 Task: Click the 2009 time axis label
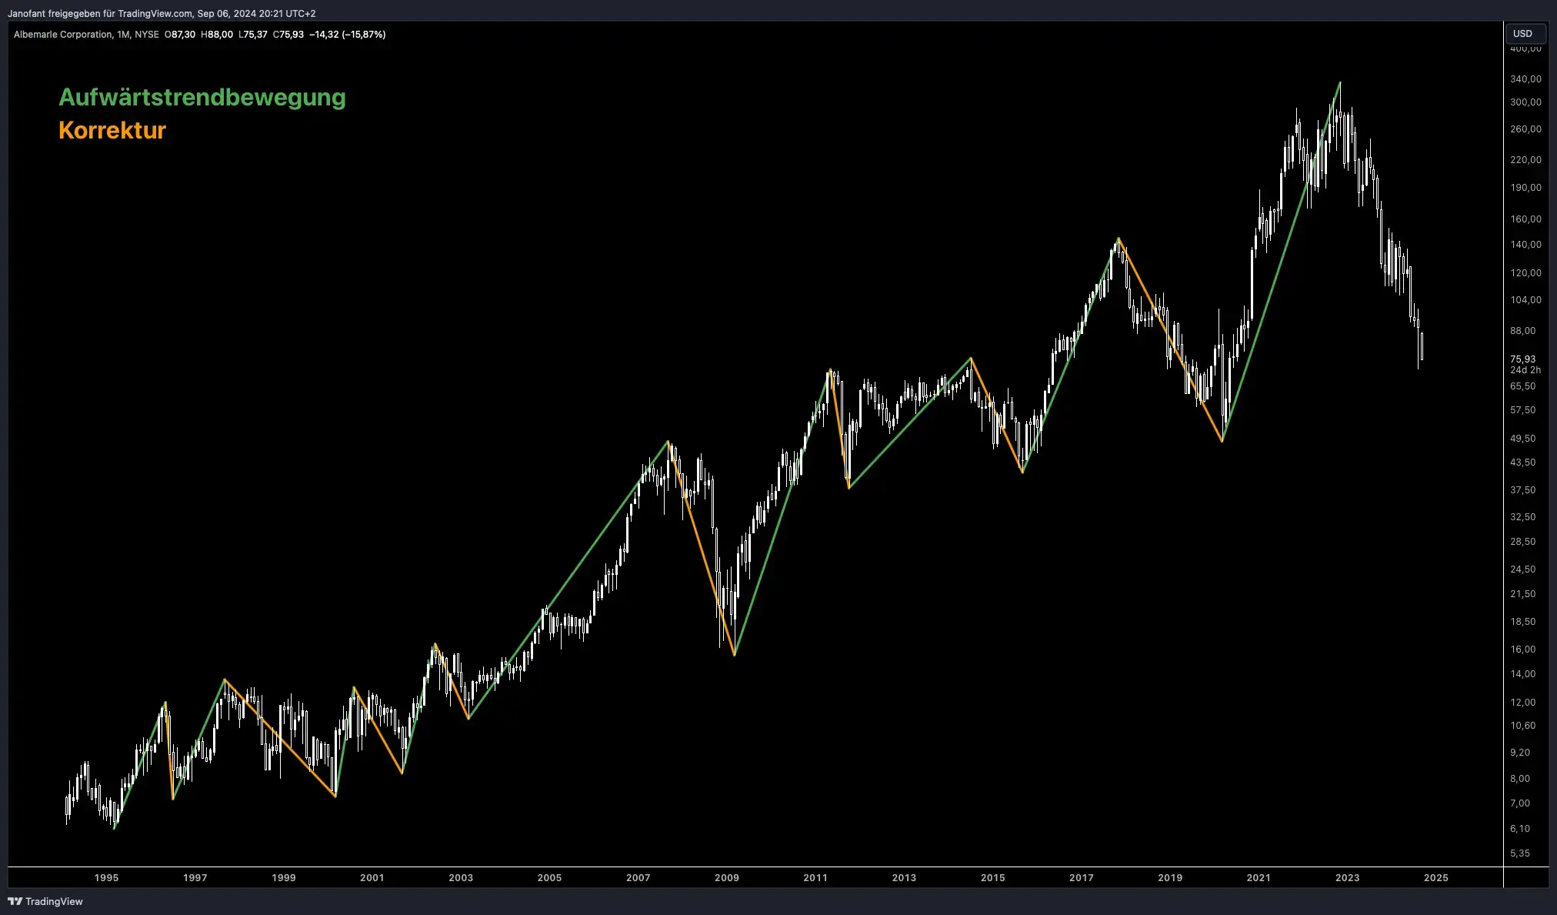pos(727,878)
